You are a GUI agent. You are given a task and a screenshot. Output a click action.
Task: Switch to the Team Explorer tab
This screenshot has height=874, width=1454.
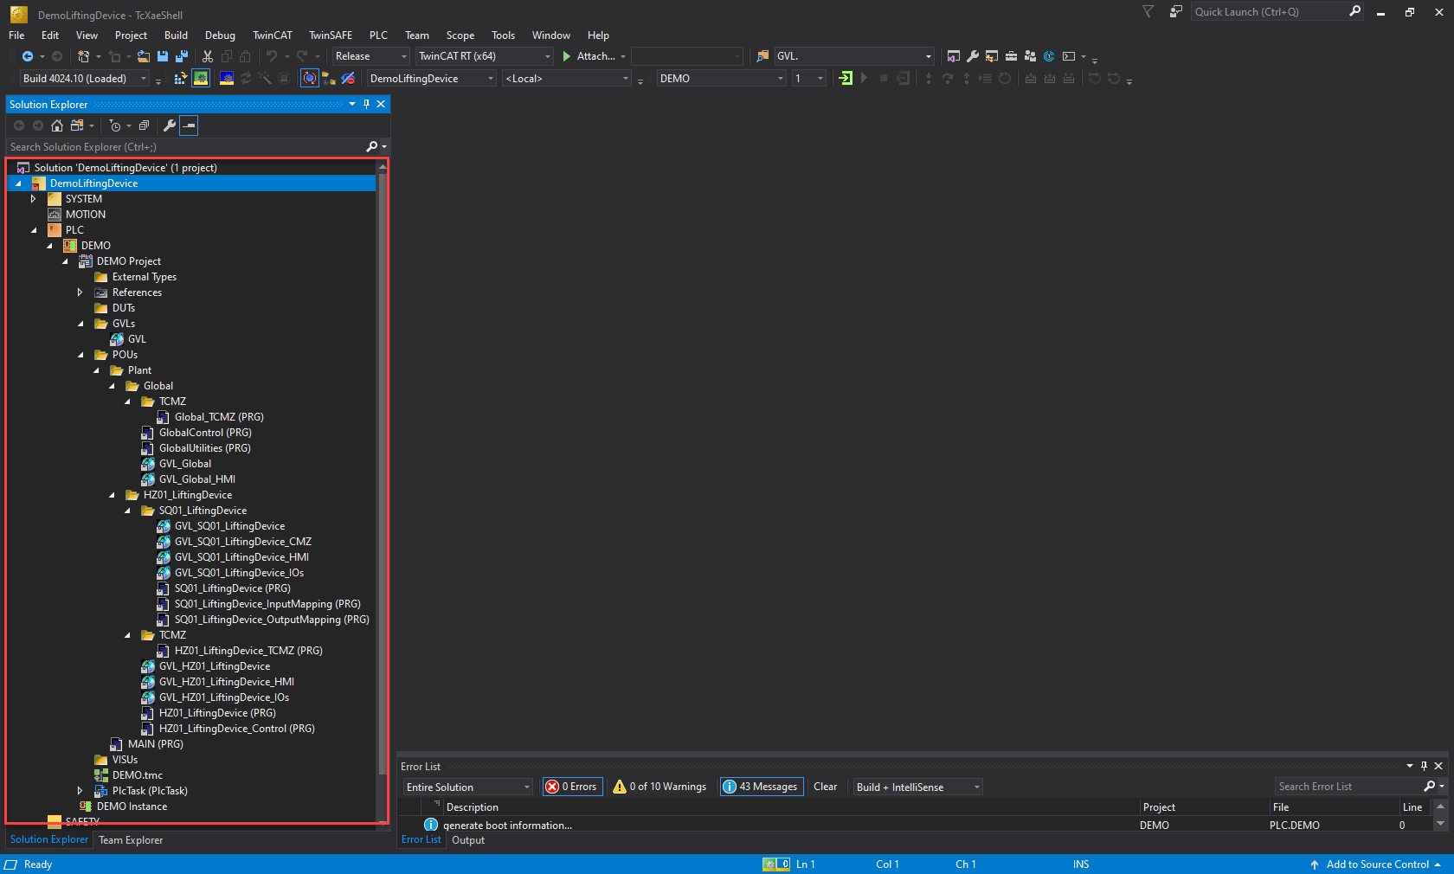point(131,840)
